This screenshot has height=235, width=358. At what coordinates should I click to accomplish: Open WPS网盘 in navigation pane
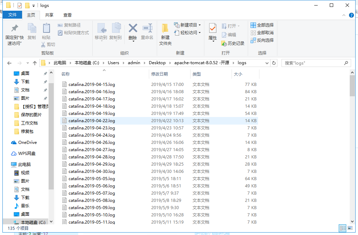click(x=23, y=154)
